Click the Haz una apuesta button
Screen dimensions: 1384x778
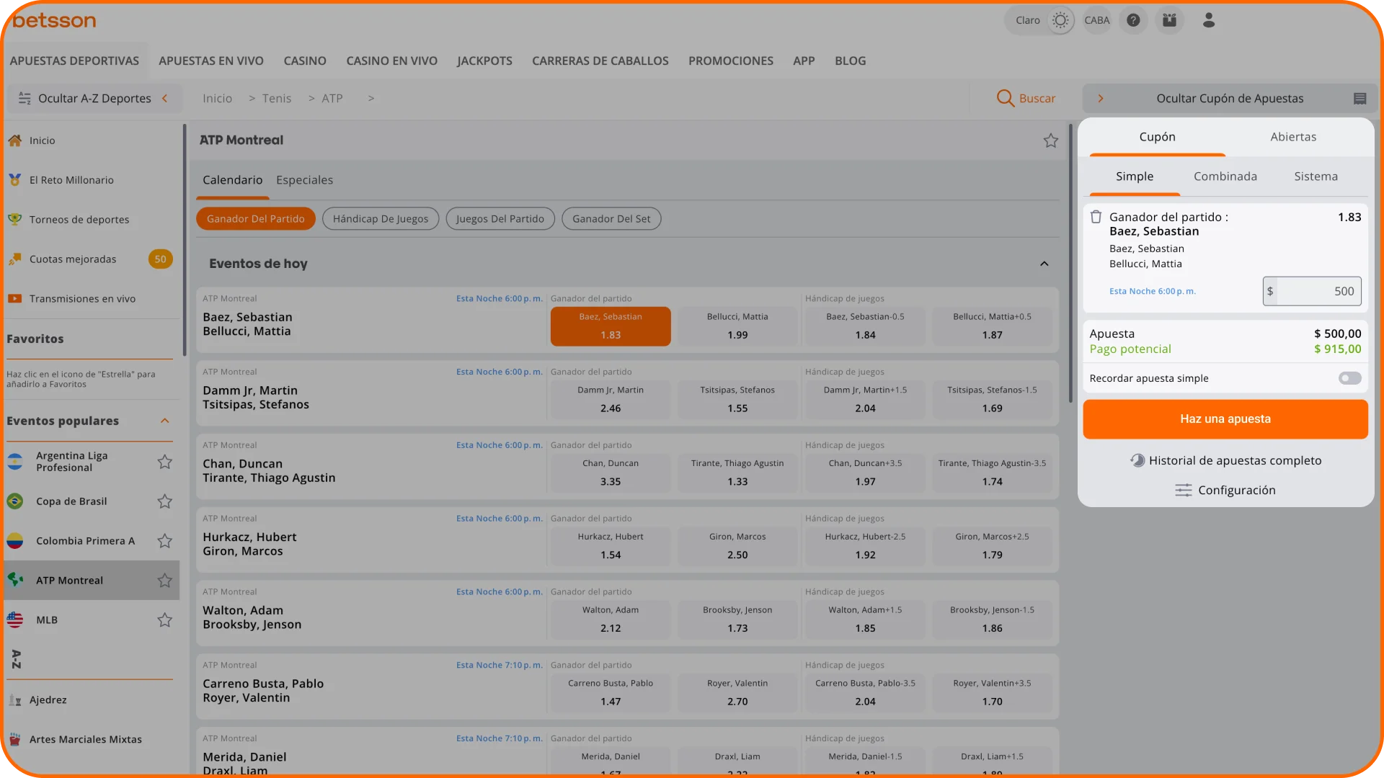(1225, 419)
